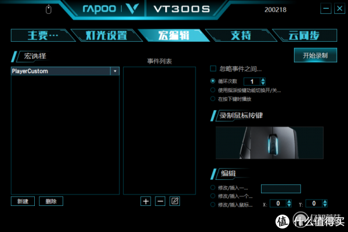Image resolution: width=348 pixels, height=232 pixels.
Task: Increase the X coordinate value arrow
Action: click(289, 201)
